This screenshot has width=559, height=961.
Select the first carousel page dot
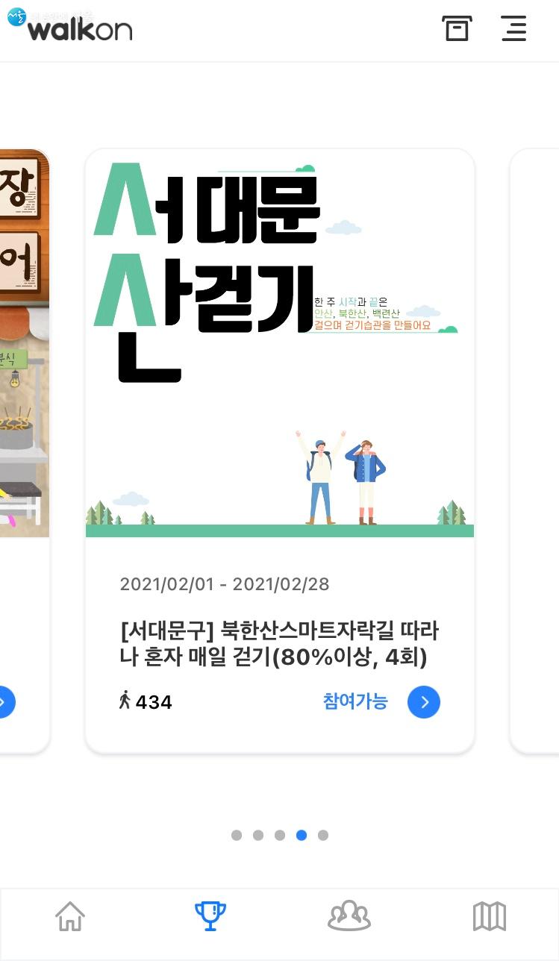coord(237,835)
